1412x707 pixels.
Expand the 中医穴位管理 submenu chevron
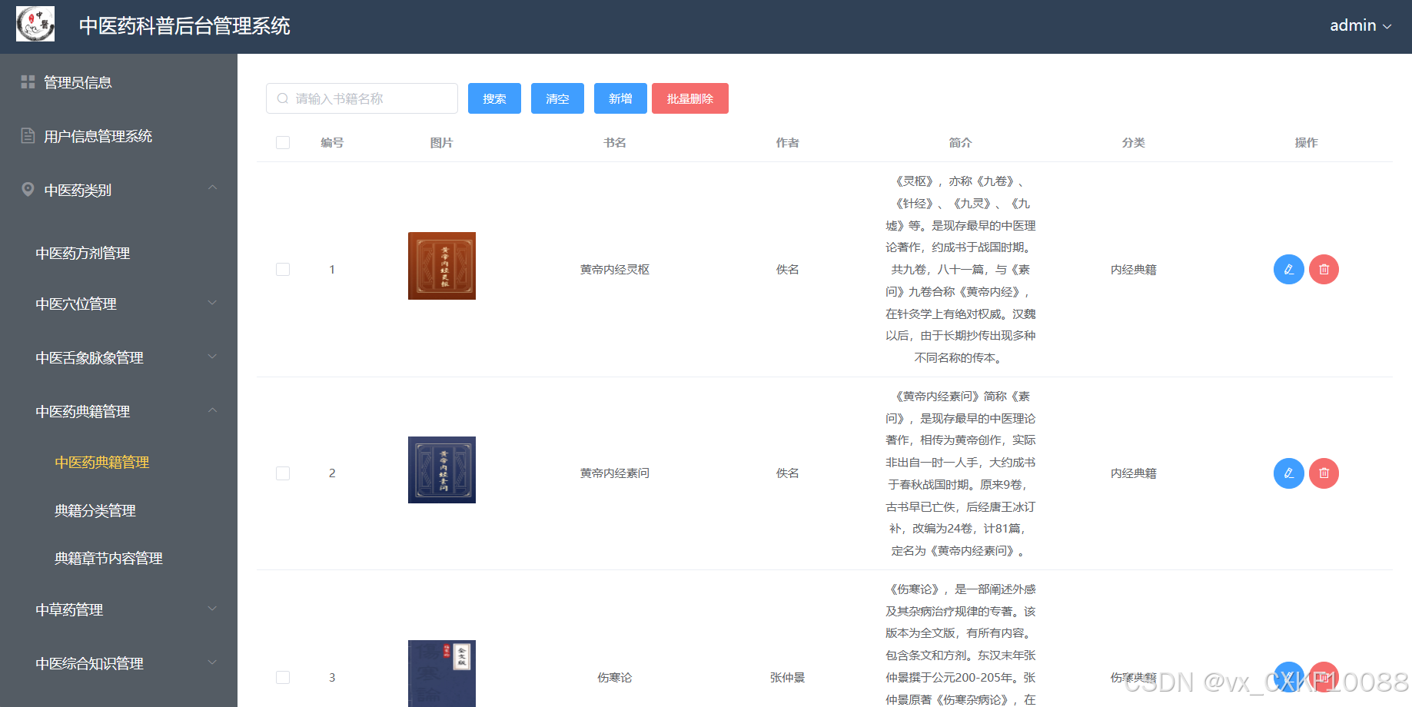click(x=212, y=303)
